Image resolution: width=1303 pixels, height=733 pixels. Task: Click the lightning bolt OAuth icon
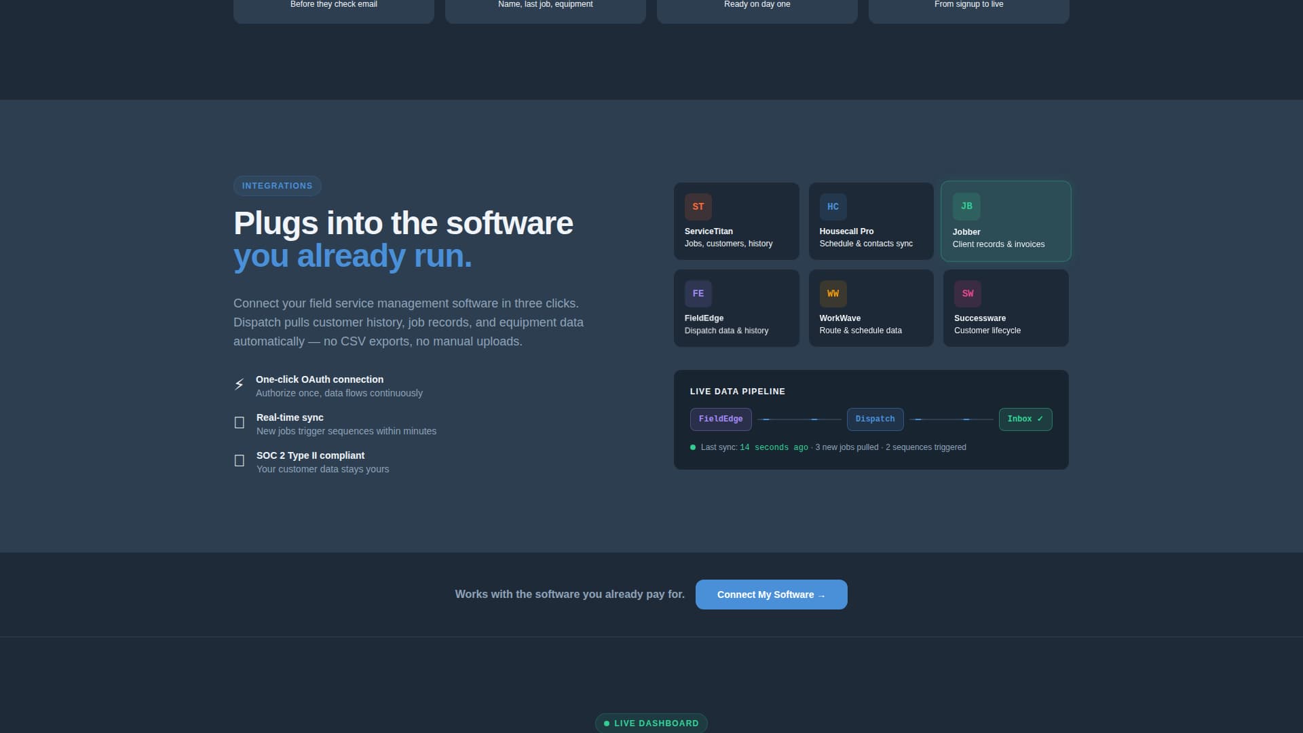(239, 385)
